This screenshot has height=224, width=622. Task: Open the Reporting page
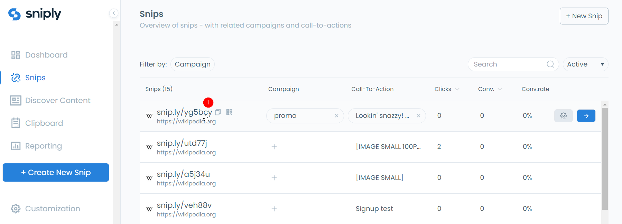(36, 146)
